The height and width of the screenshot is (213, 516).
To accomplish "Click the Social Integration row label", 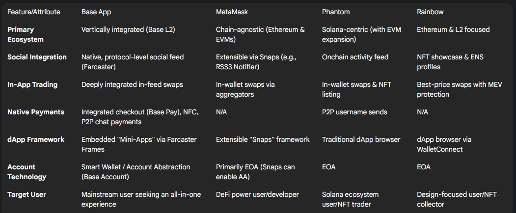I will tap(37, 57).
